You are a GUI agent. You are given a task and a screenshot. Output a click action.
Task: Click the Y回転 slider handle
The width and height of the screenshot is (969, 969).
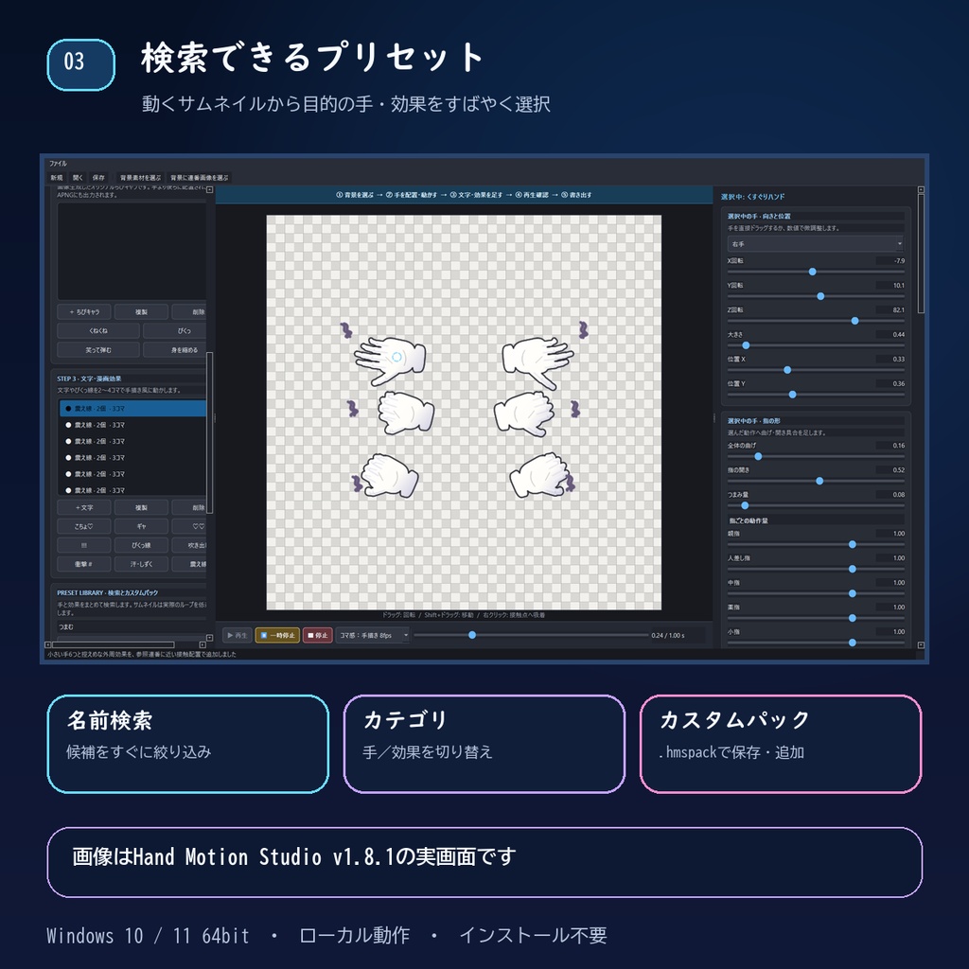pos(820,296)
